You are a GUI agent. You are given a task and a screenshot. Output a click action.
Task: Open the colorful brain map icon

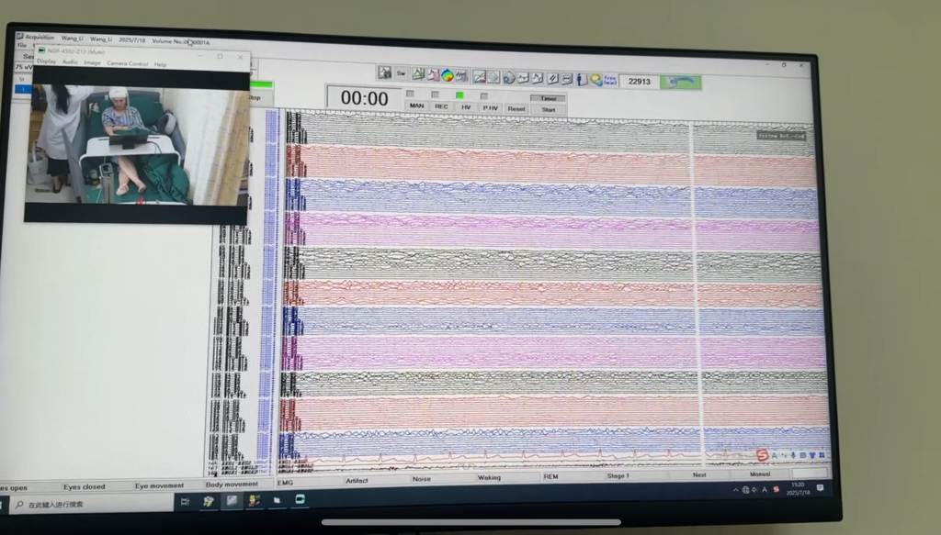(x=448, y=75)
